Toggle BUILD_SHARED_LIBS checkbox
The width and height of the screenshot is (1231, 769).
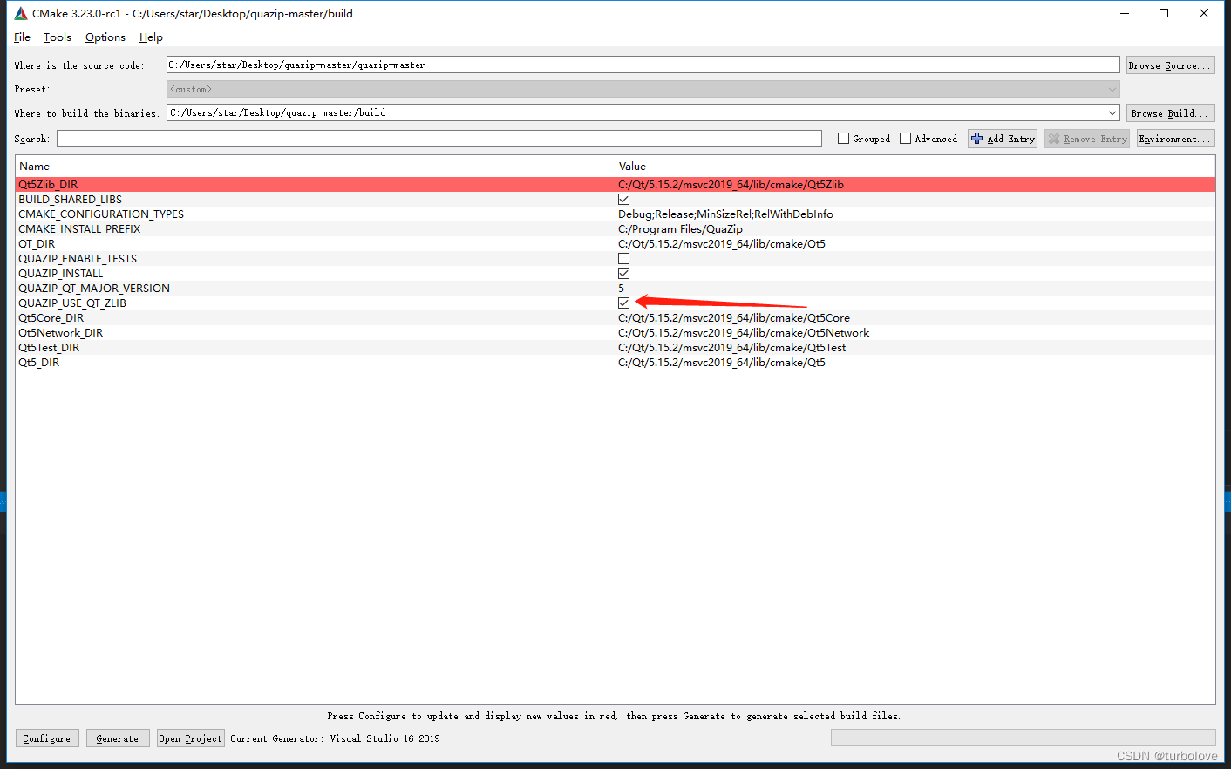(623, 200)
